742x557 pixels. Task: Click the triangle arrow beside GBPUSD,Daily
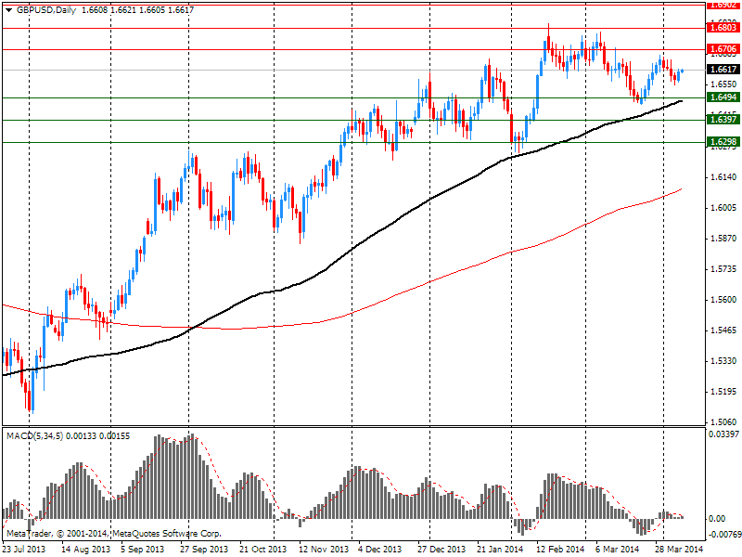click(8, 10)
